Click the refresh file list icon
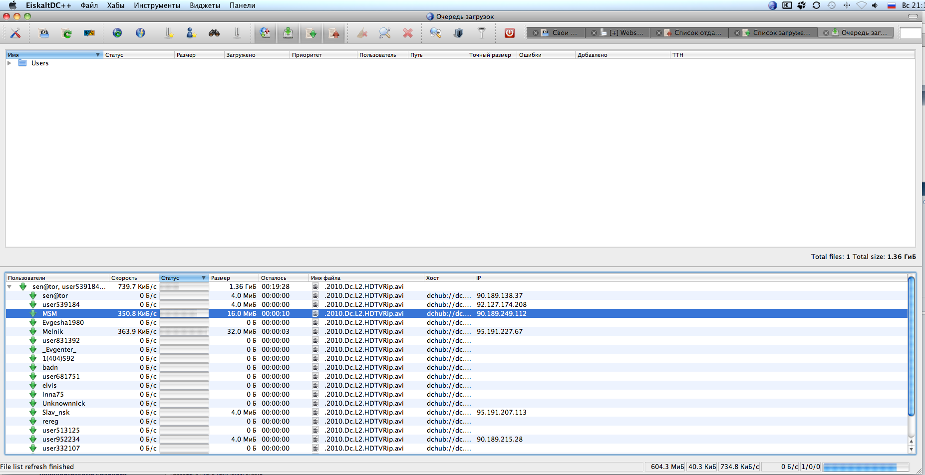Screen dimensions: 925x475 (66, 33)
